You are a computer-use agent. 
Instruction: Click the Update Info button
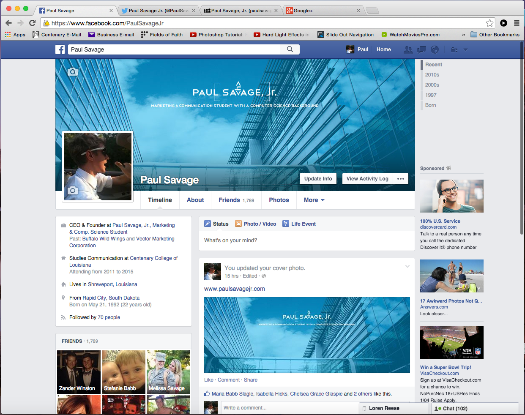click(318, 179)
